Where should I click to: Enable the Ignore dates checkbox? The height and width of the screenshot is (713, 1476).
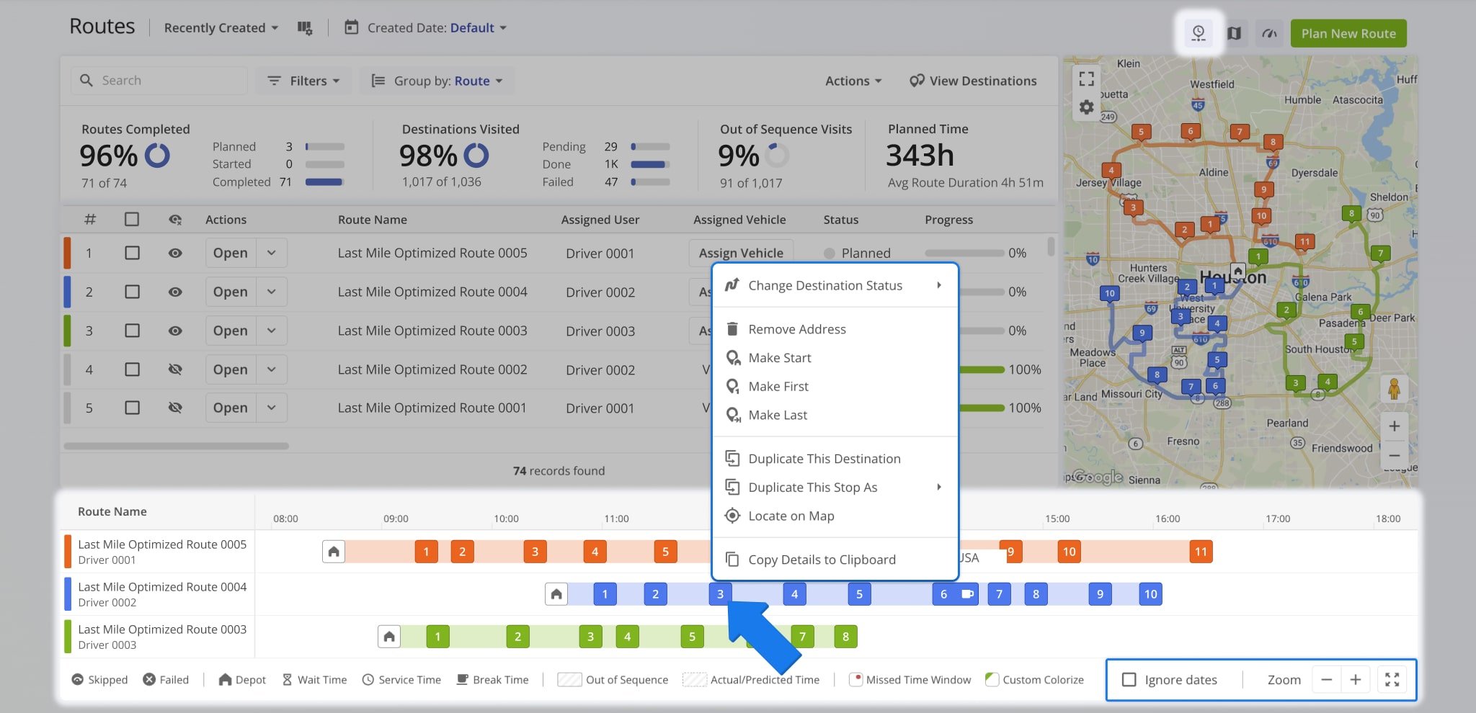pos(1129,679)
